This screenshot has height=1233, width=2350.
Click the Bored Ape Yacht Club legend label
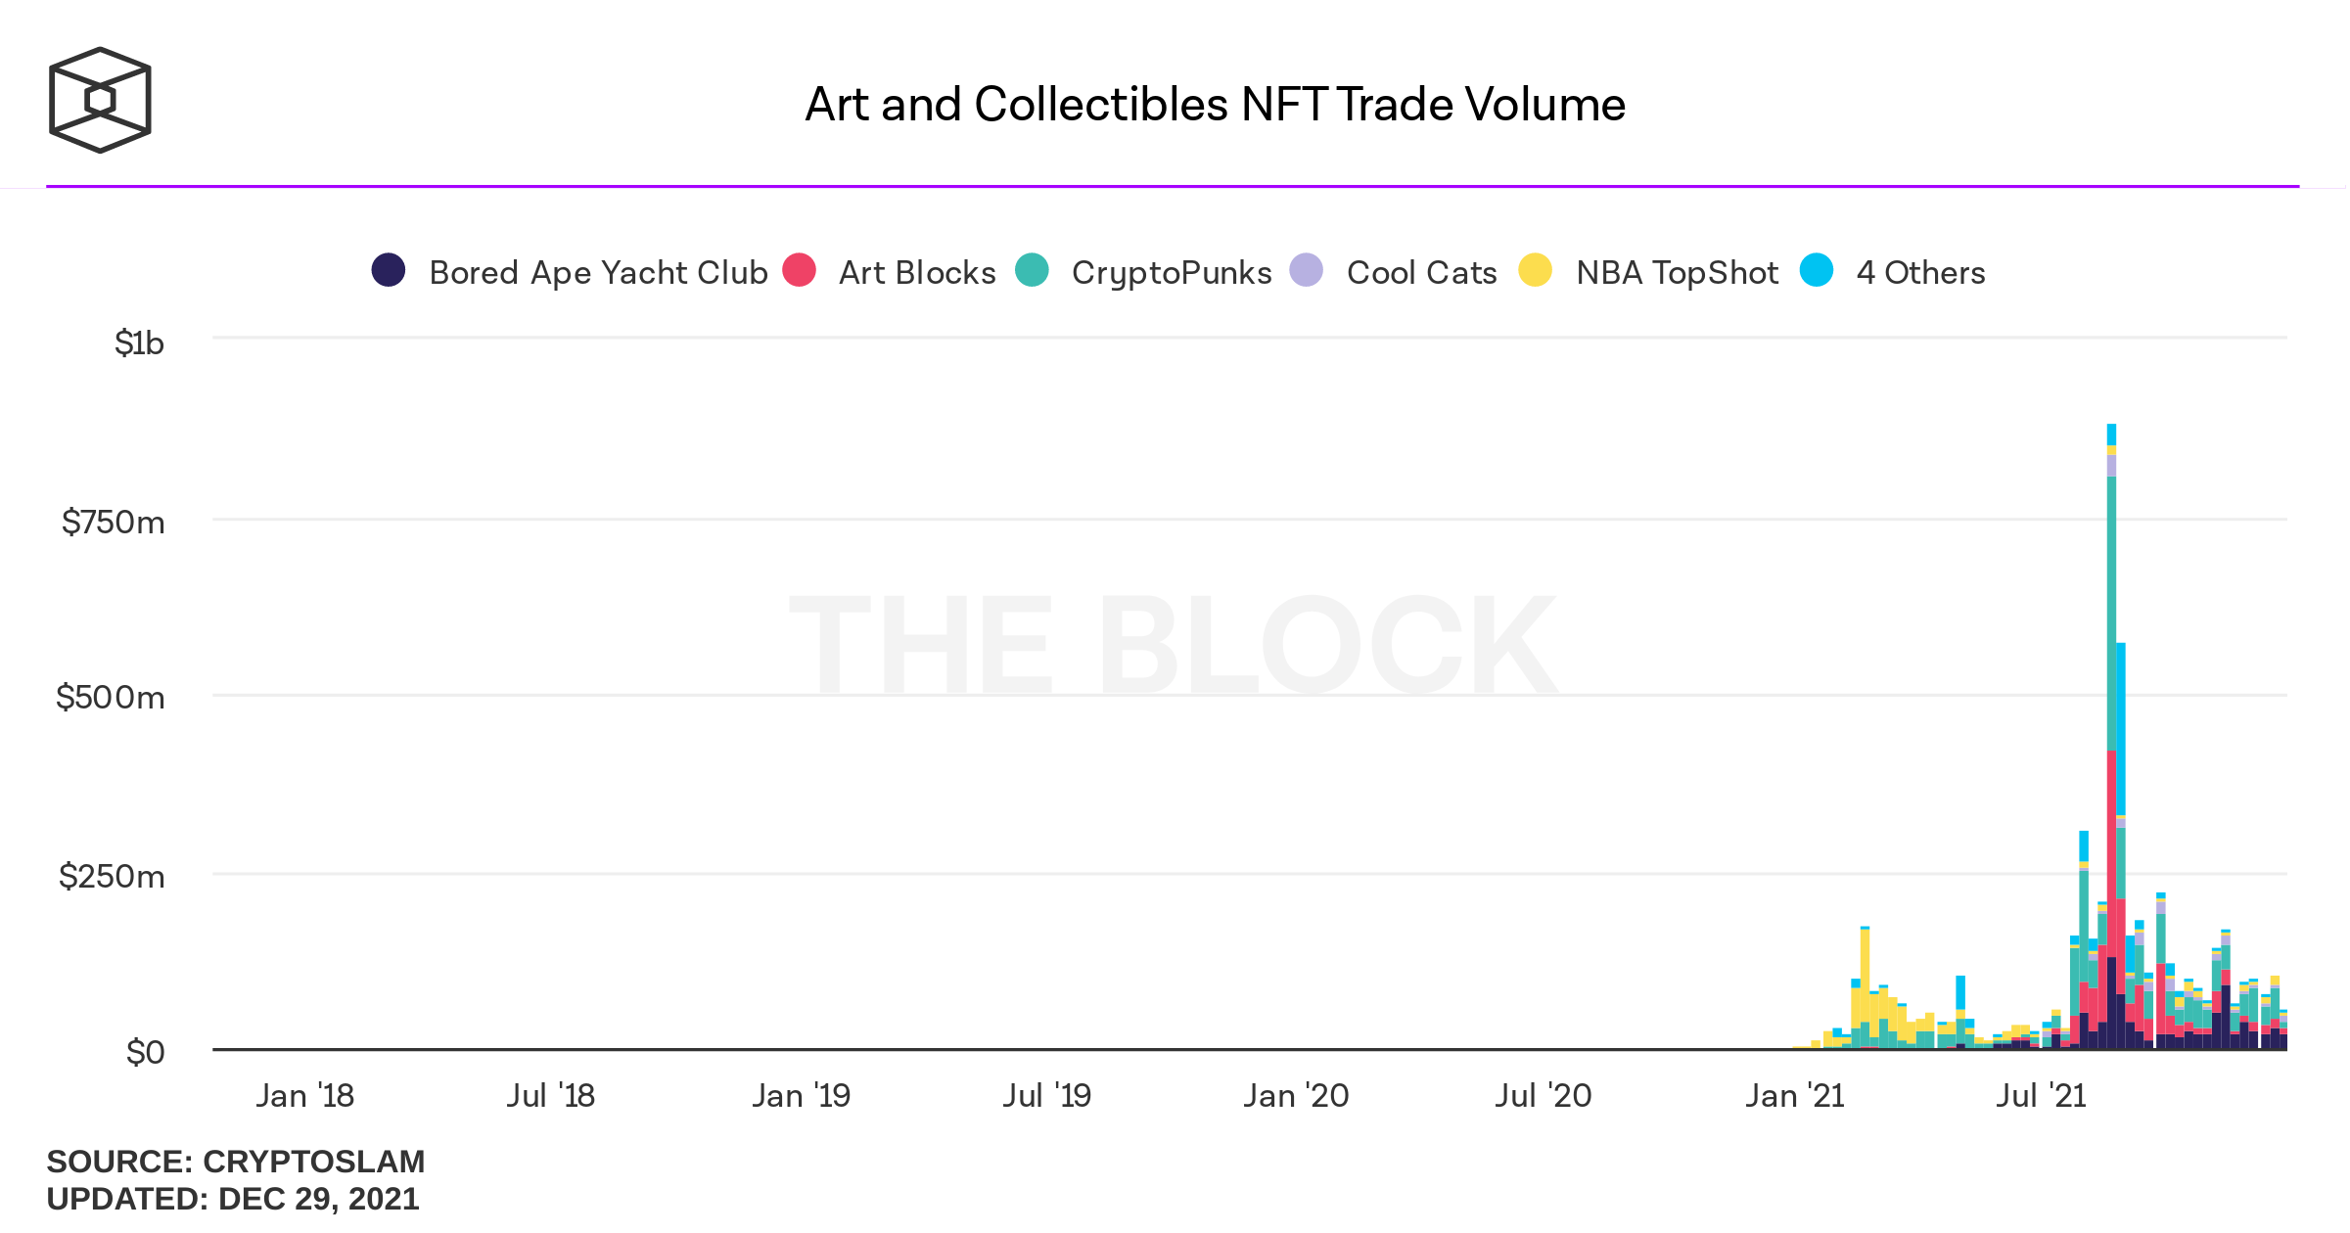(x=598, y=272)
